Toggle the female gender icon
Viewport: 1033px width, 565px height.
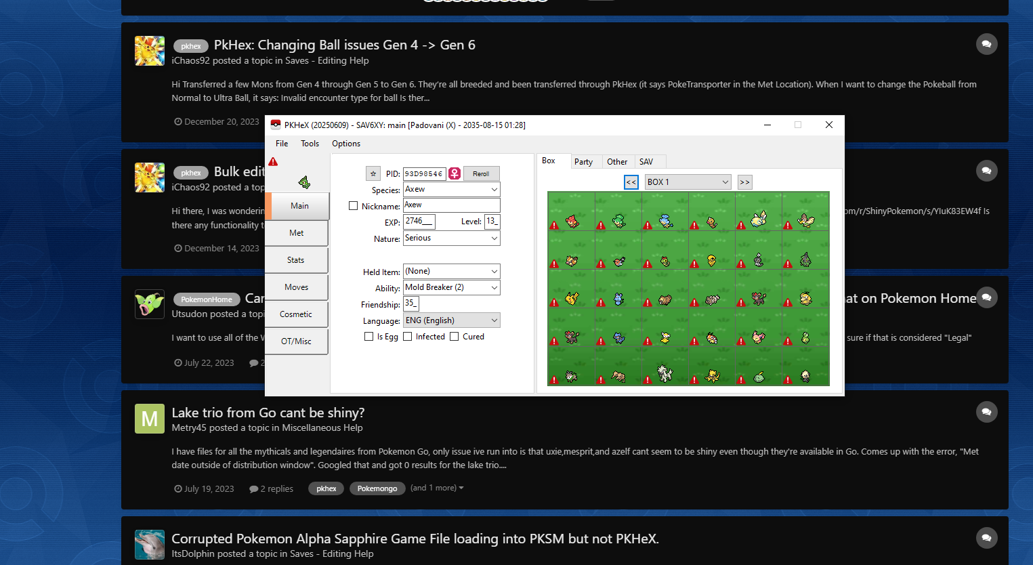click(x=455, y=174)
